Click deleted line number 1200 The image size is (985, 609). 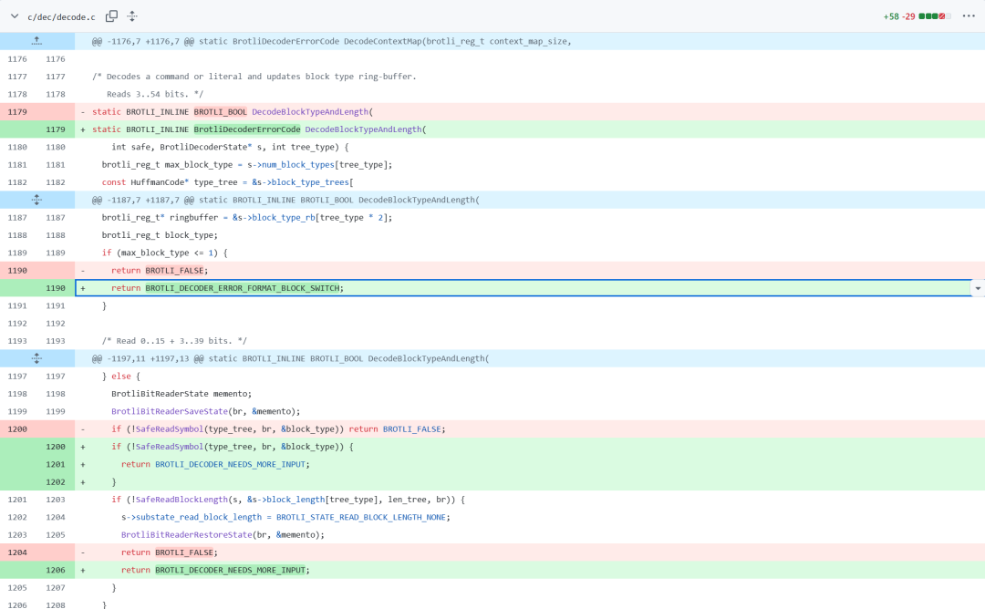coord(17,429)
